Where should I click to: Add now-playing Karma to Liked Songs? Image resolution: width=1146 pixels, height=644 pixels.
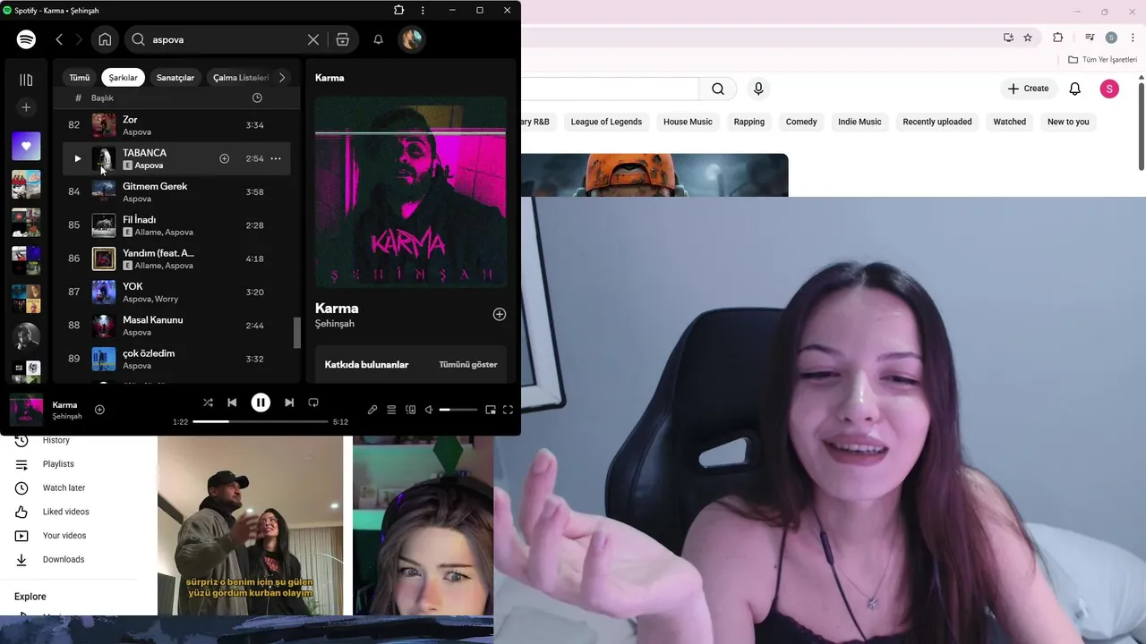pyautogui.click(x=99, y=410)
